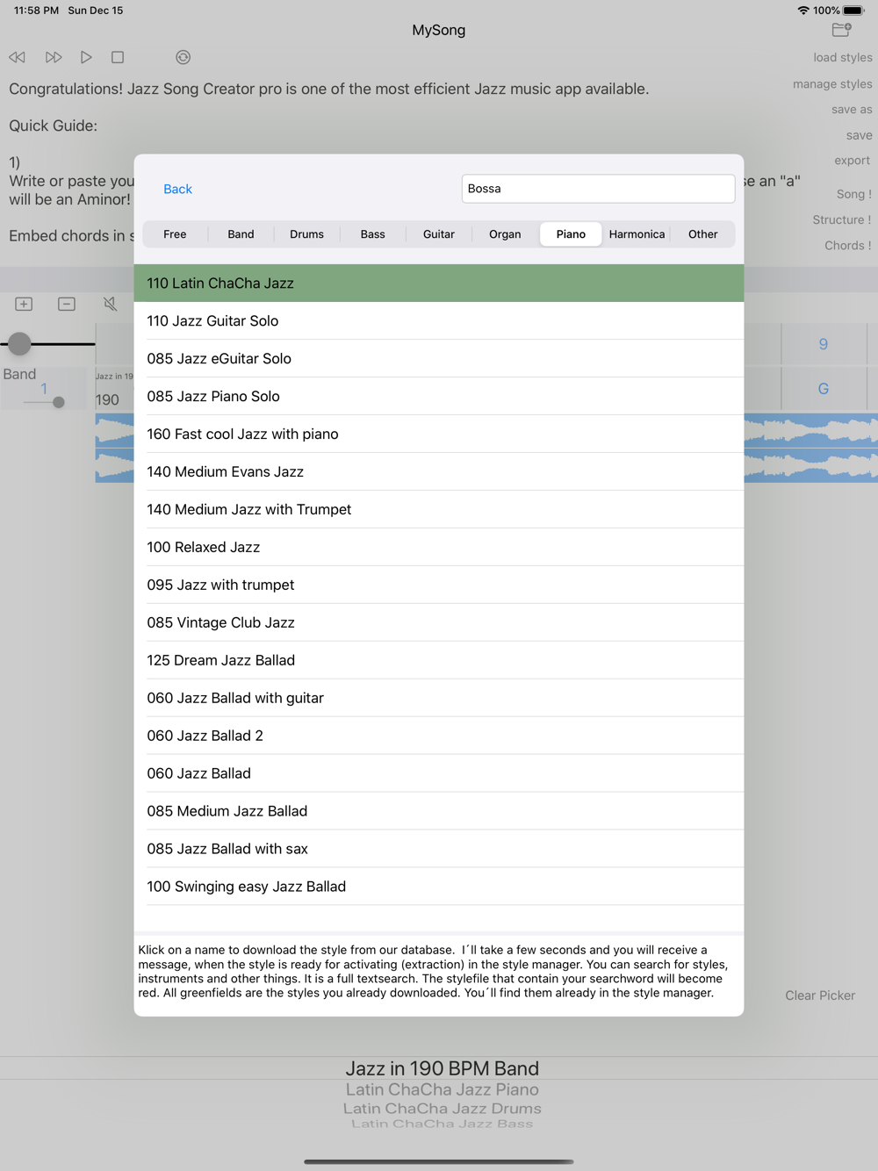Image resolution: width=878 pixels, height=1171 pixels.
Task: Click Clear Picker
Action: pos(820,995)
